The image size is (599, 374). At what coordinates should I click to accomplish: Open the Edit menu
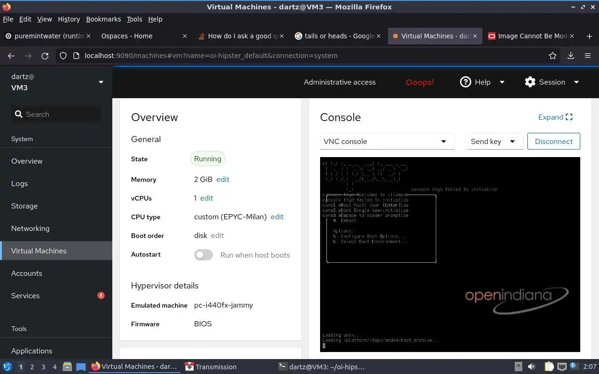[25, 19]
